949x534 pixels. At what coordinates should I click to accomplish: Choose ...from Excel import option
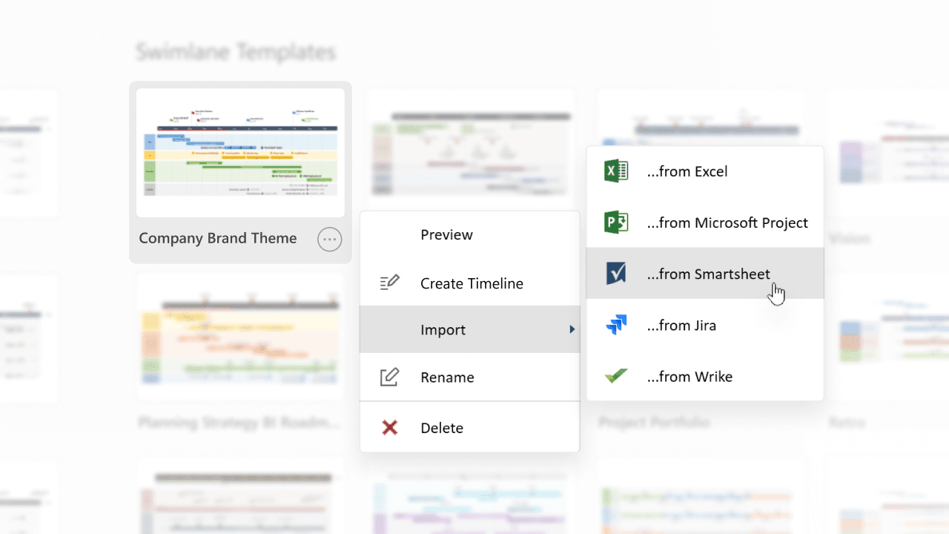pos(705,171)
